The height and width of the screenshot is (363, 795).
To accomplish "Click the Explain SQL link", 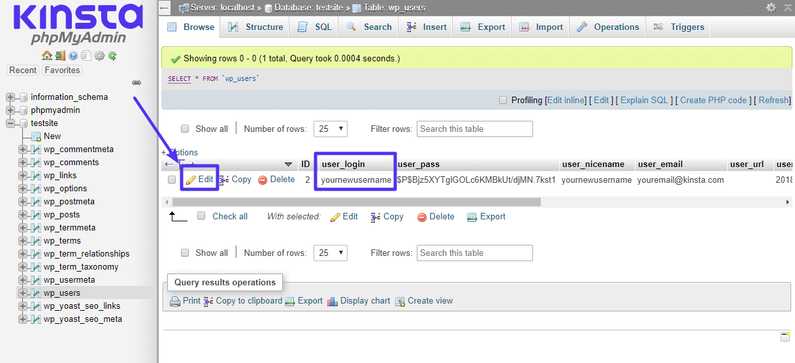I will click(643, 101).
